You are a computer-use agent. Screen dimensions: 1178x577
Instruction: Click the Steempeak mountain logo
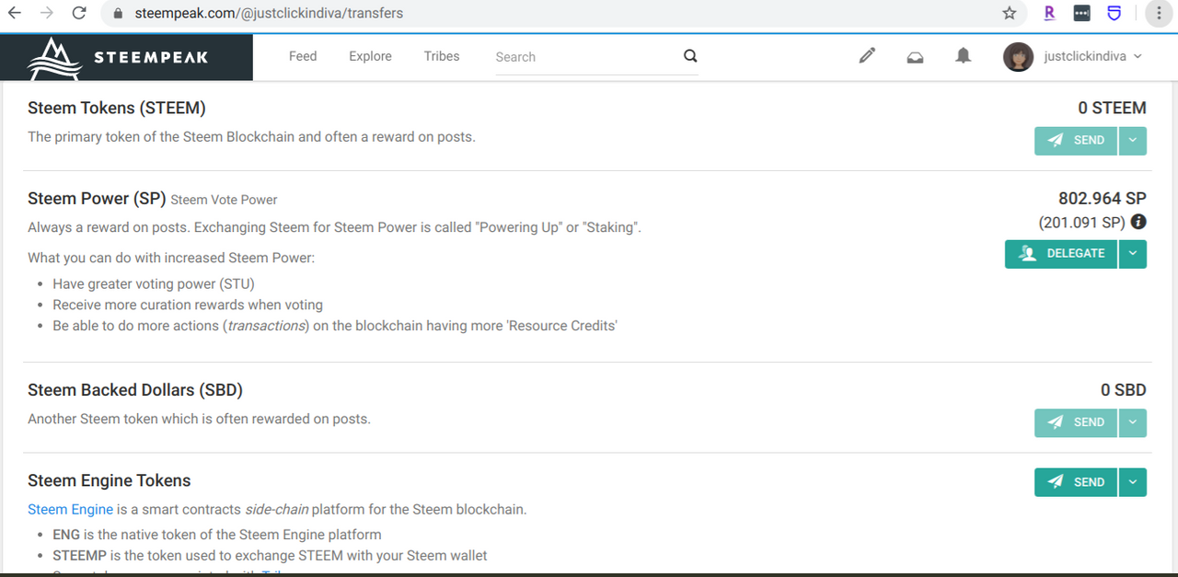tap(55, 58)
